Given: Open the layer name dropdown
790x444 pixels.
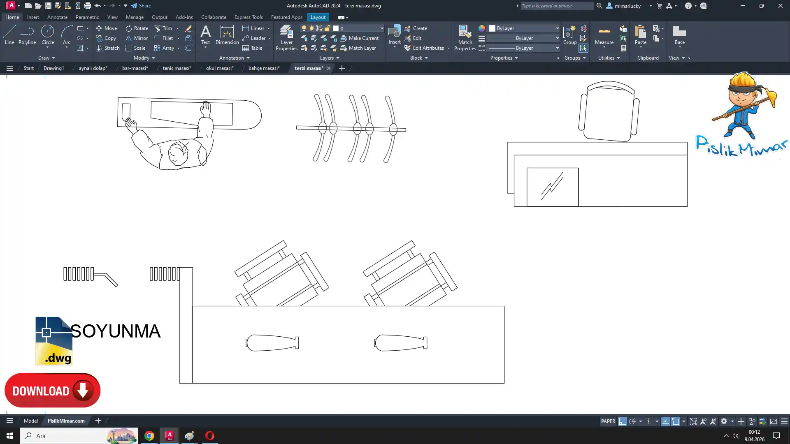Looking at the screenshot, I should click(381, 28).
